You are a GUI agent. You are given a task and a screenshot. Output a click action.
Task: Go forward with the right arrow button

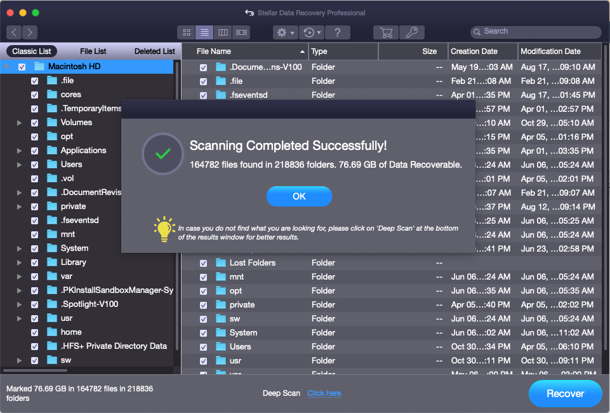pos(30,32)
